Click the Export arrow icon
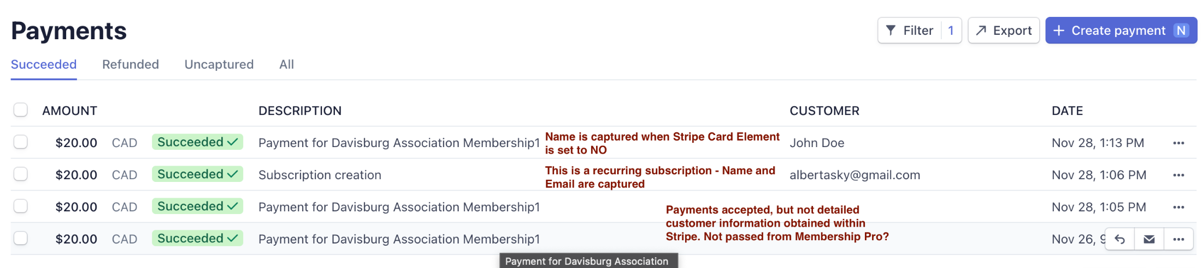Image resolution: width=1202 pixels, height=268 pixels. coord(981,31)
